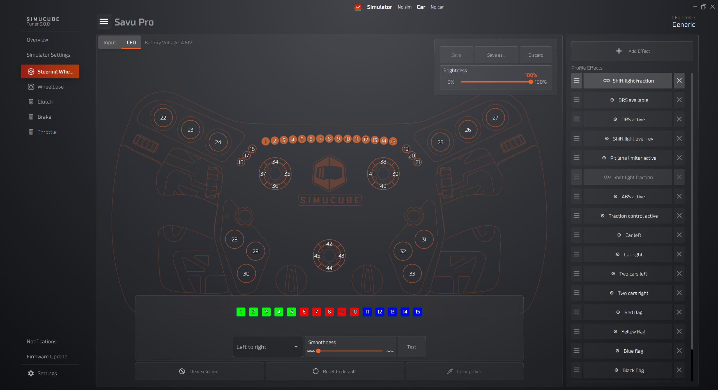Click the Save as... button
The height and width of the screenshot is (390, 718).
pos(496,55)
